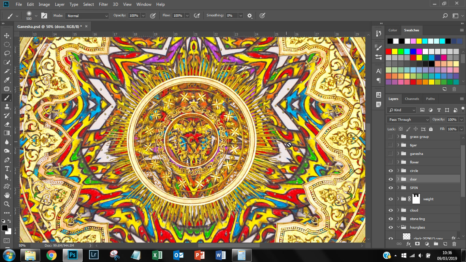Click the layer Fill value field
The image size is (466, 262).
[452, 129]
